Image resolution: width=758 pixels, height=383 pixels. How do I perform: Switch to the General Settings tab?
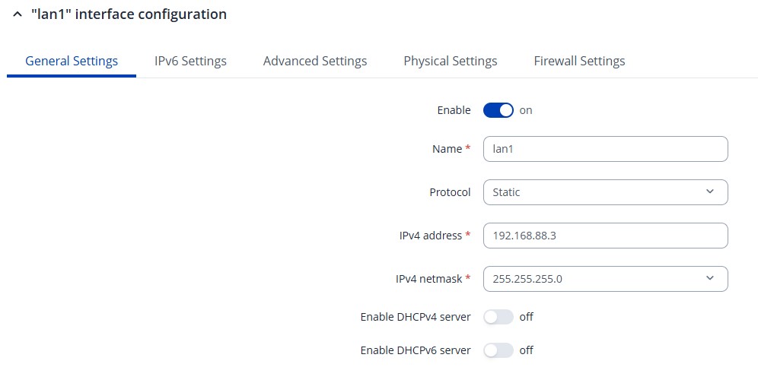coord(72,61)
